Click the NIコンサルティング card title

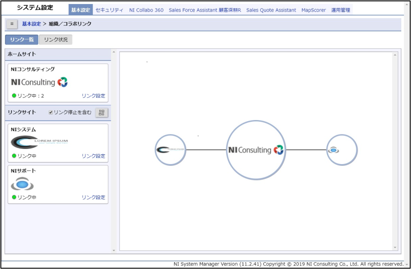pyautogui.click(x=33, y=69)
